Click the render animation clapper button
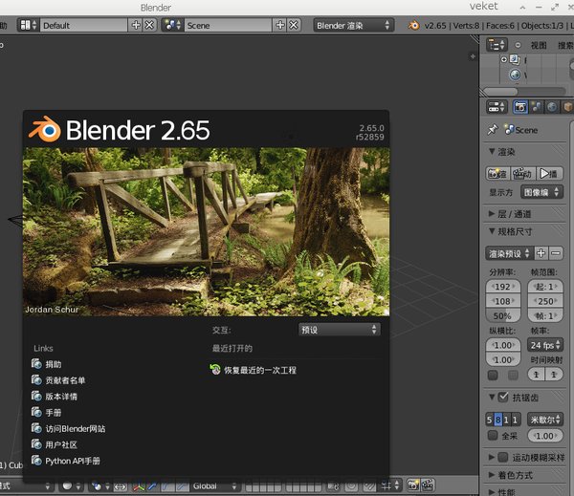The height and width of the screenshot is (496, 574). pyautogui.click(x=522, y=174)
